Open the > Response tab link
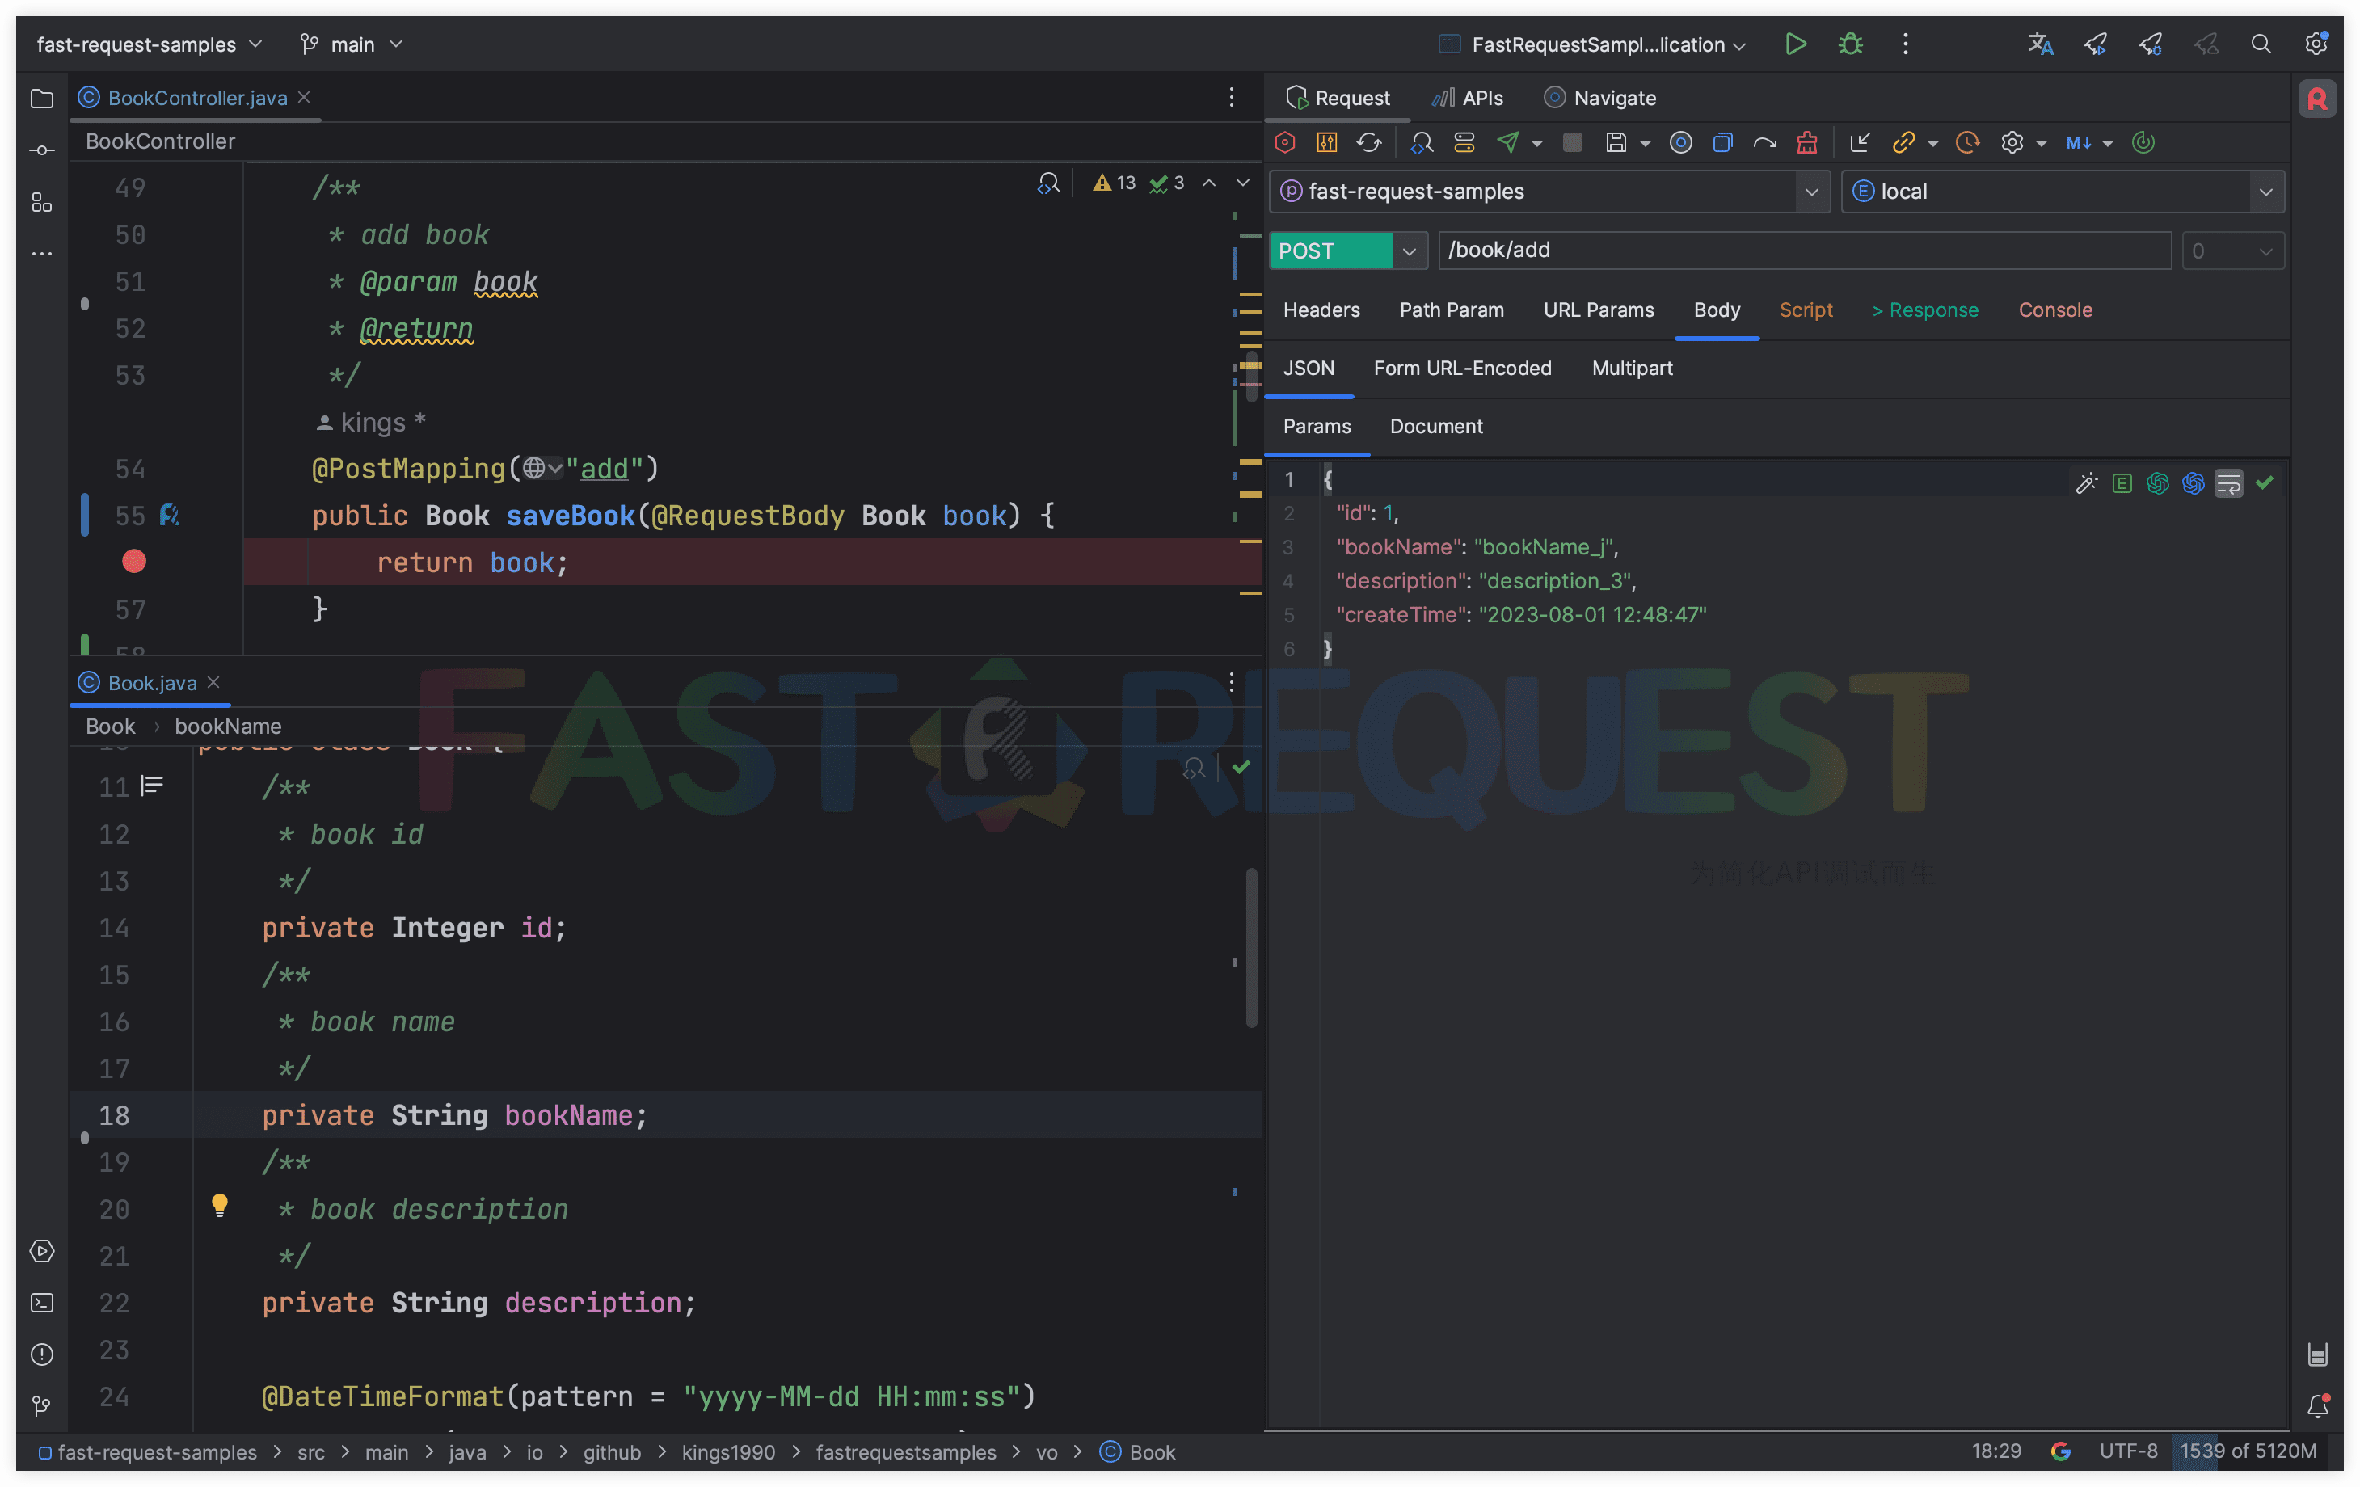 1925,310
